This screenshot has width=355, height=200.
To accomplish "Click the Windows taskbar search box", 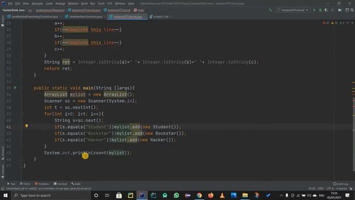I will pyautogui.click(x=50, y=195).
